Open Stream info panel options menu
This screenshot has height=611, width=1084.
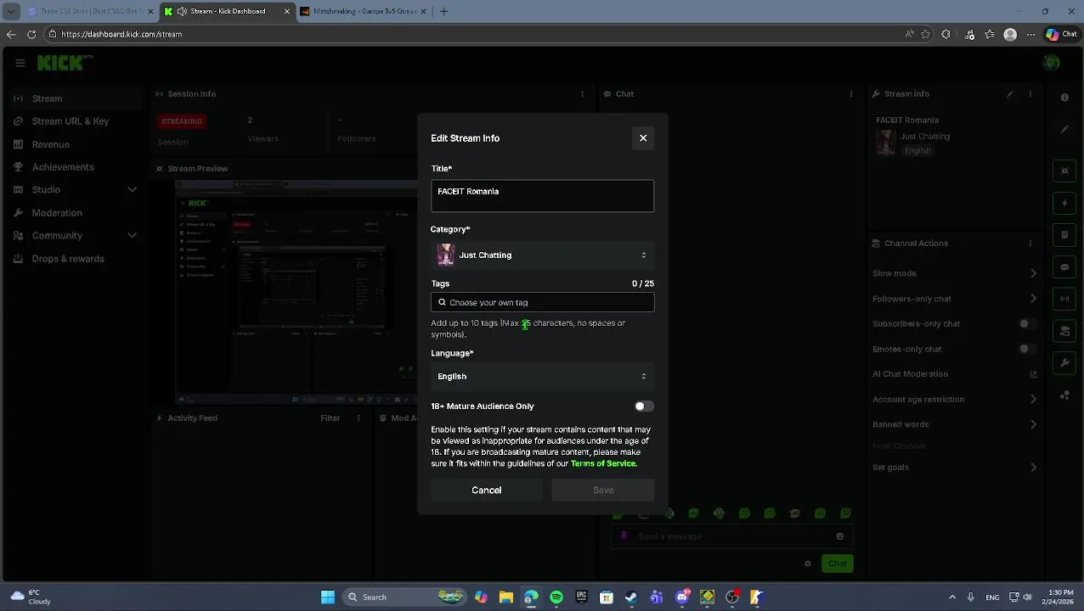[x=1030, y=93]
